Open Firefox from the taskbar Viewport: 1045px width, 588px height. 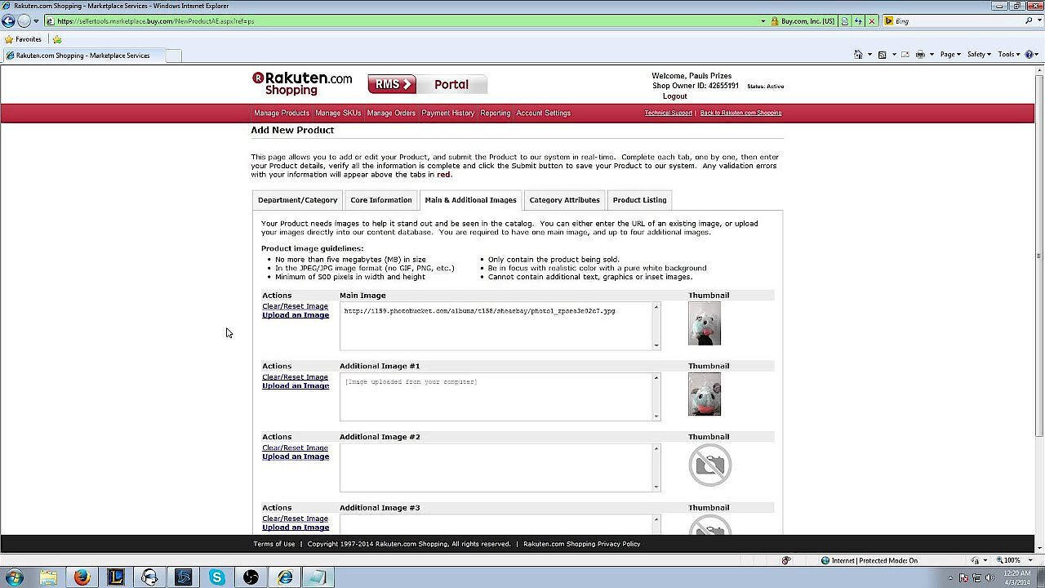82,577
